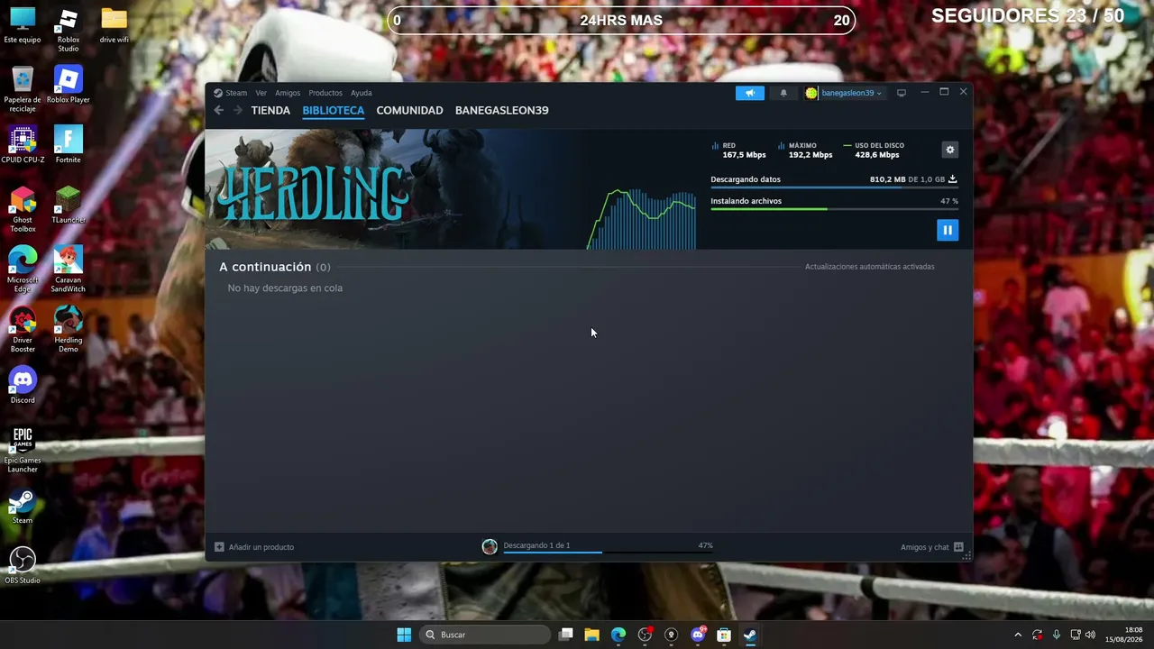Click the download speed graph
The width and height of the screenshot is (1154, 649).
coord(641,219)
